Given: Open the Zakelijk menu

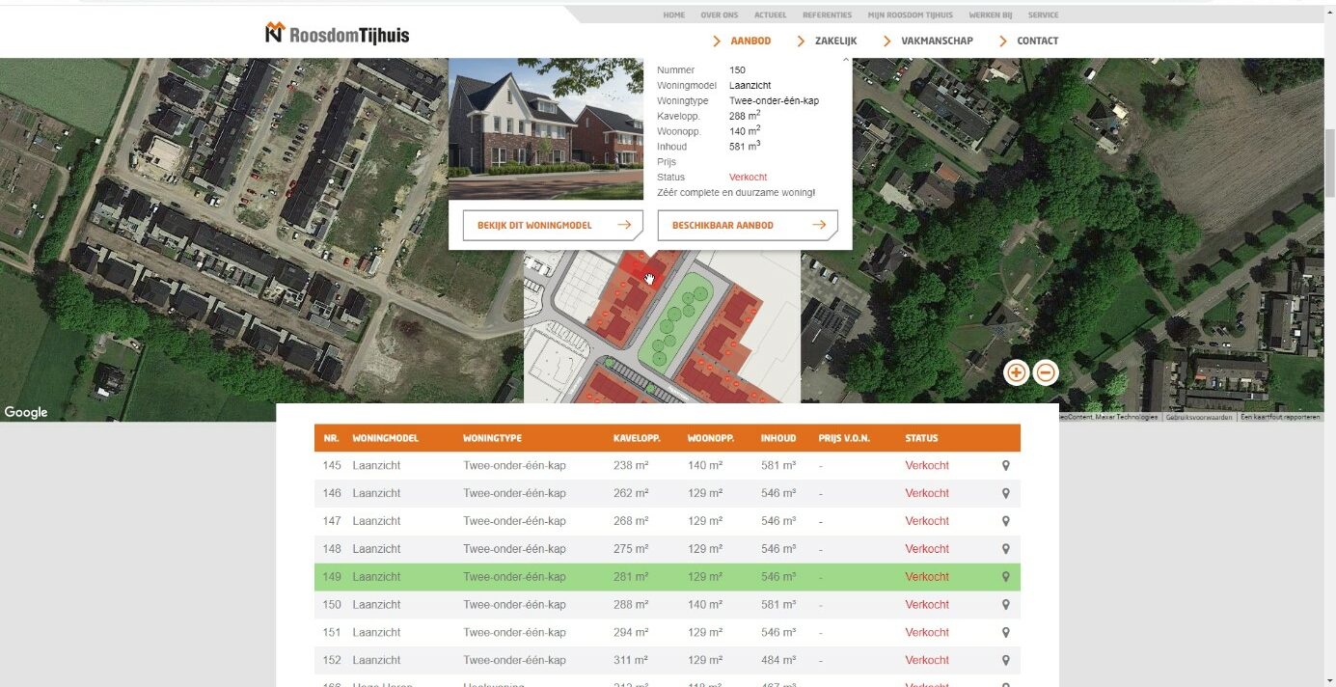Looking at the screenshot, I should [834, 41].
